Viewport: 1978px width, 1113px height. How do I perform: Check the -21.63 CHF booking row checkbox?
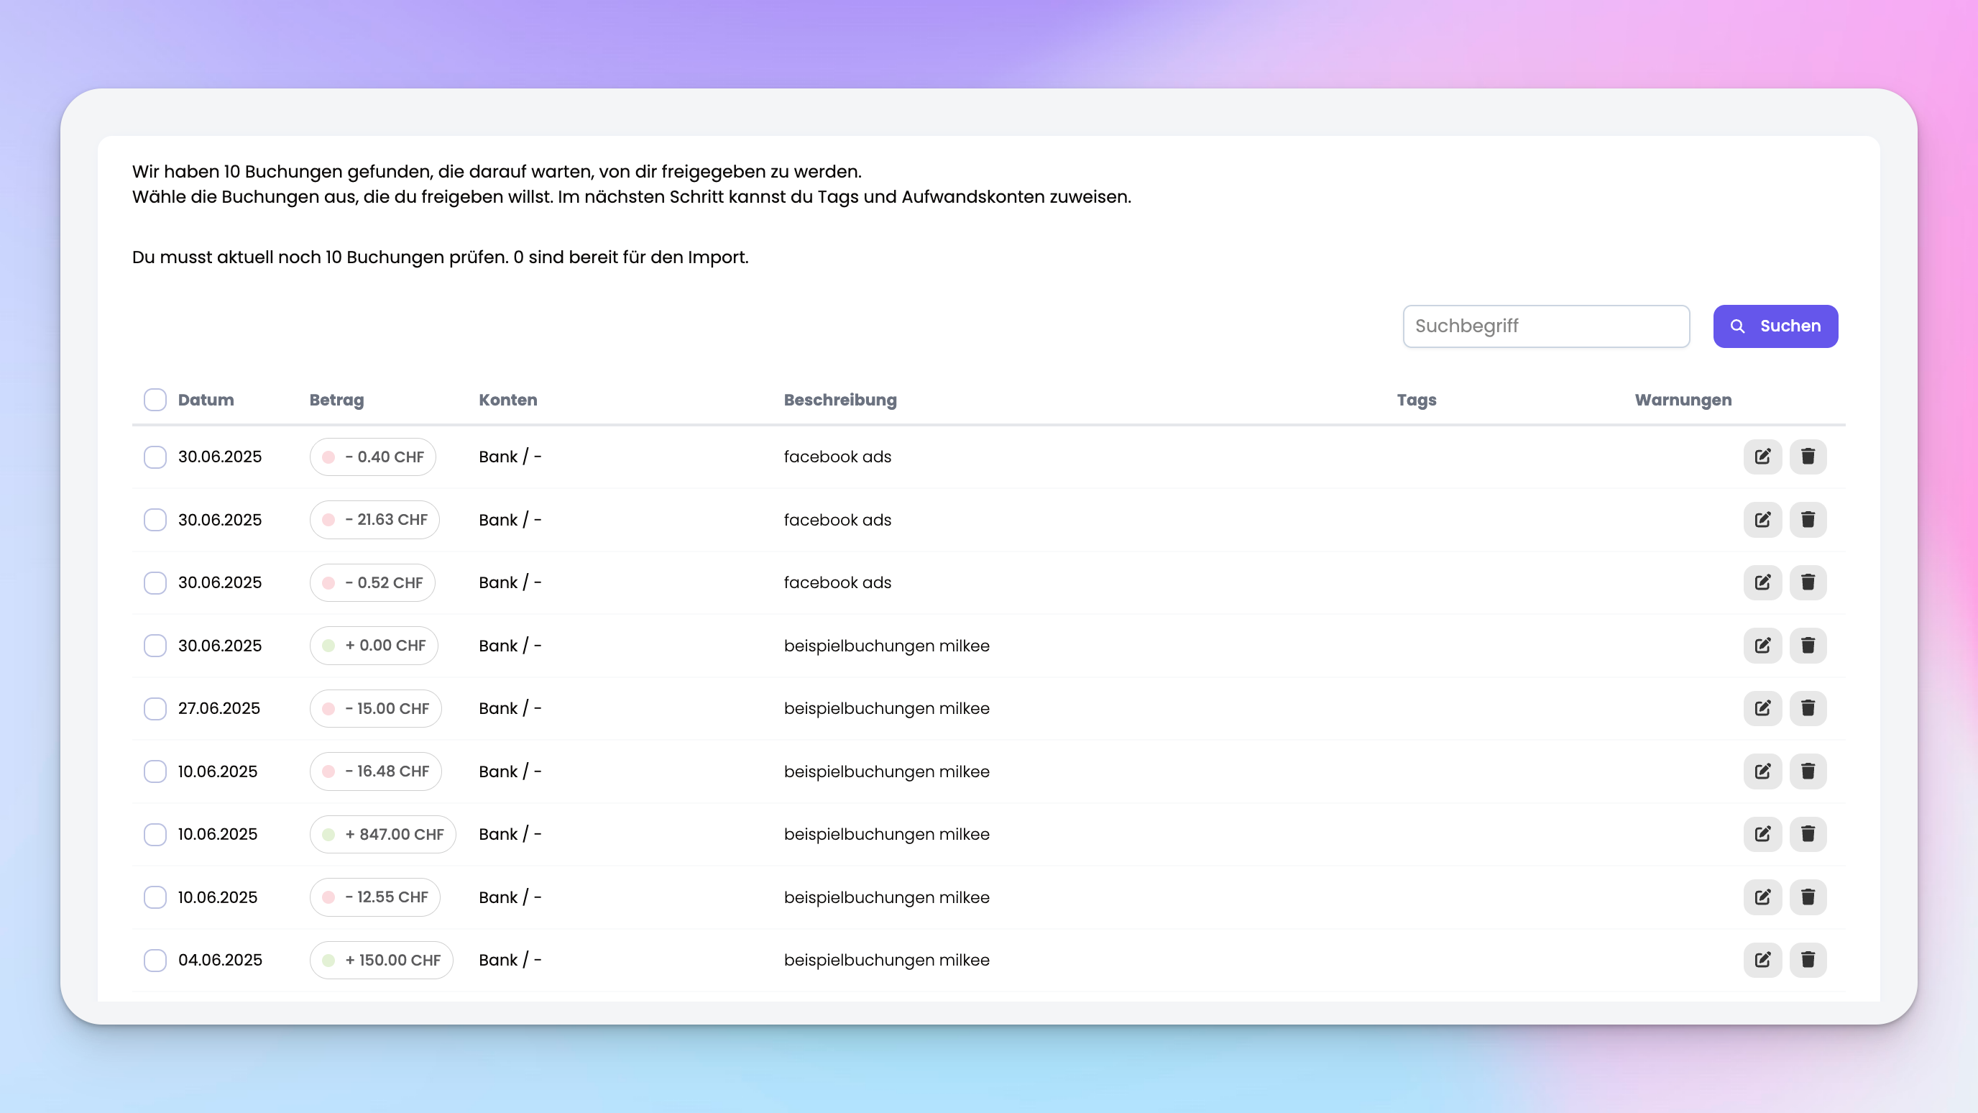[155, 519]
